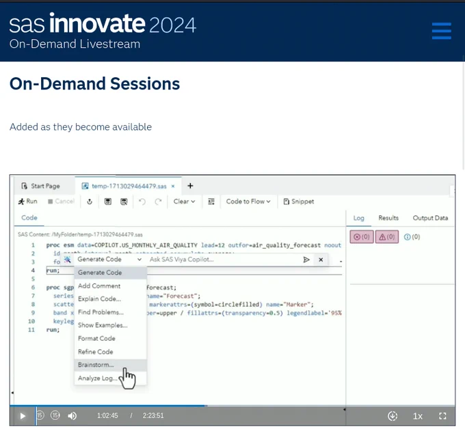Switch to the Results tab
The height and width of the screenshot is (431, 465).
pos(388,218)
